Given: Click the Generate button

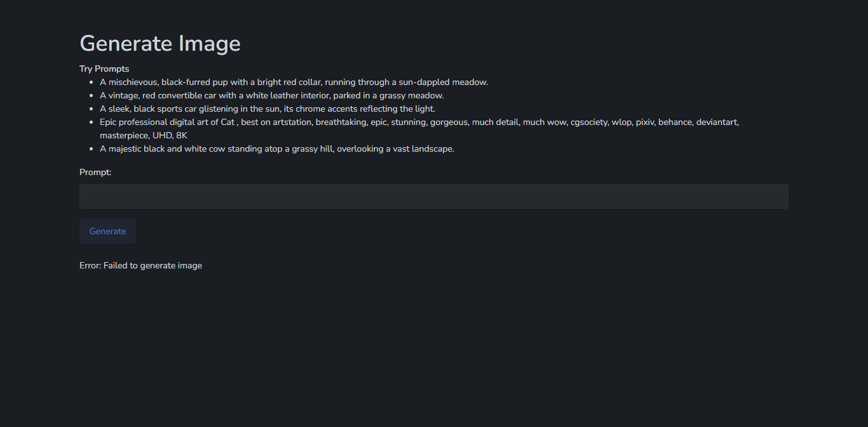Looking at the screenshot, I should pos(107,231).
